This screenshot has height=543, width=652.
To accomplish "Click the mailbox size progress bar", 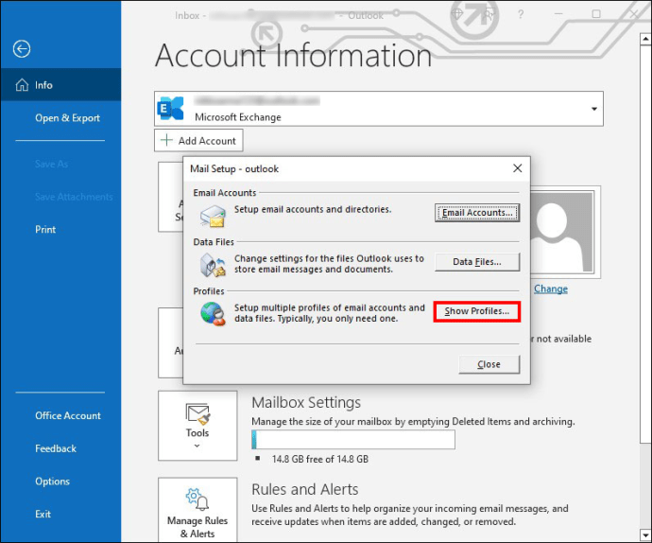I will (x=353, y=440).
